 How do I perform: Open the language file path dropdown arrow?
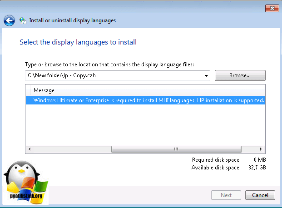[206, 76]
